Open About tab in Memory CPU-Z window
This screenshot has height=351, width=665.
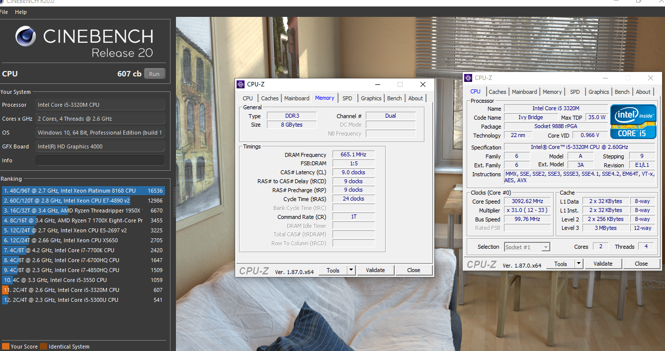pyautogui.click(x=416, y=98)
